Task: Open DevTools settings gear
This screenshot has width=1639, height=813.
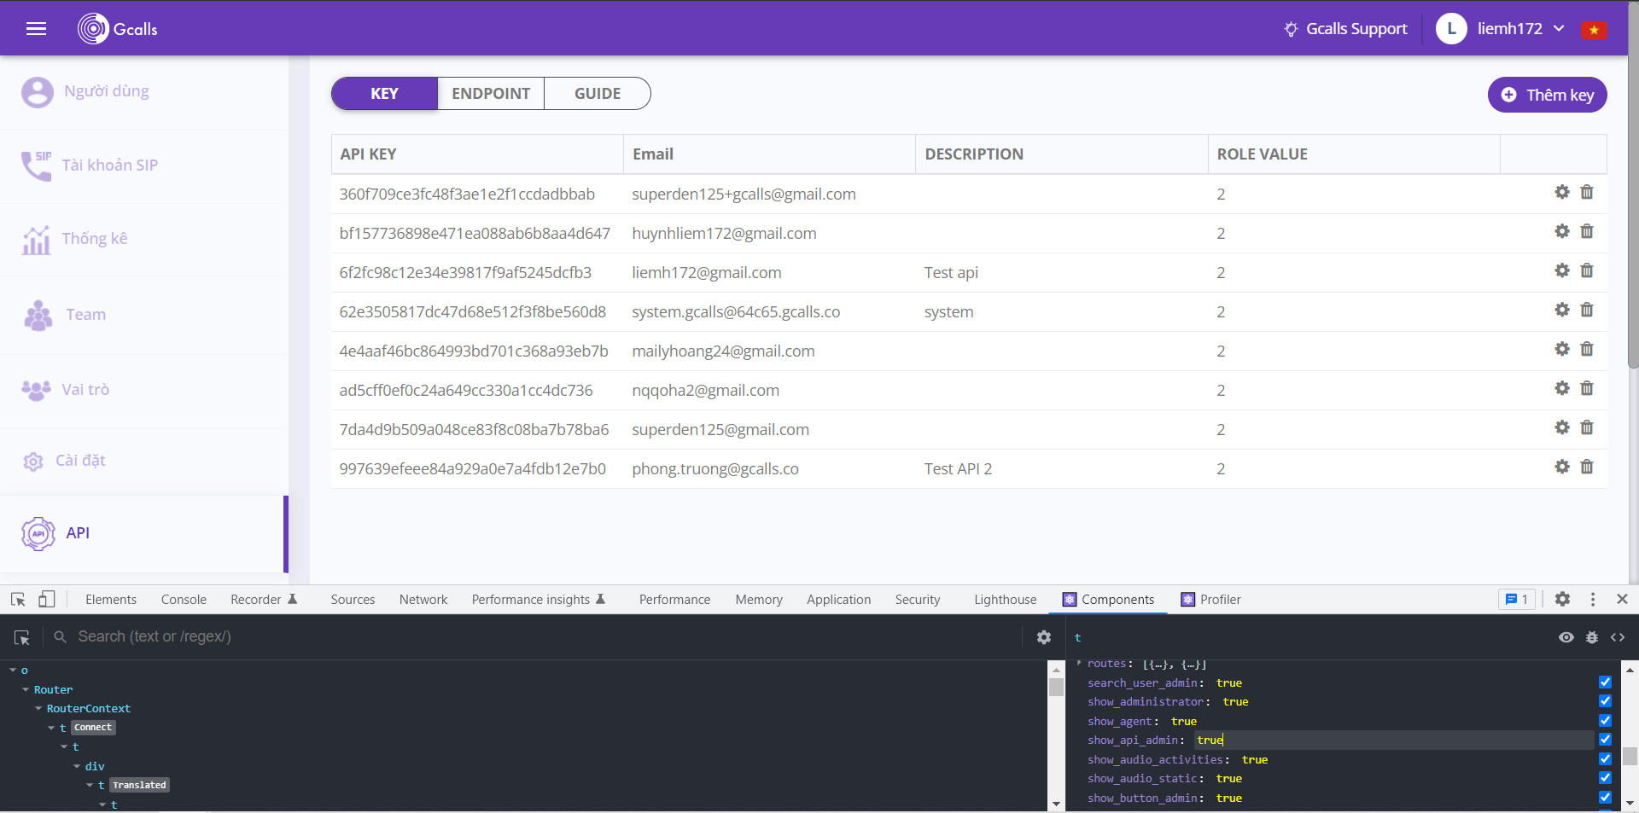Action: (1561, 600)
